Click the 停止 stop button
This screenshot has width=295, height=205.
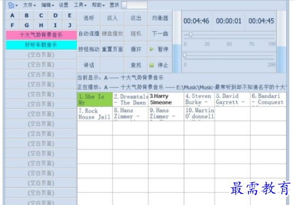[x=160, y=65]
